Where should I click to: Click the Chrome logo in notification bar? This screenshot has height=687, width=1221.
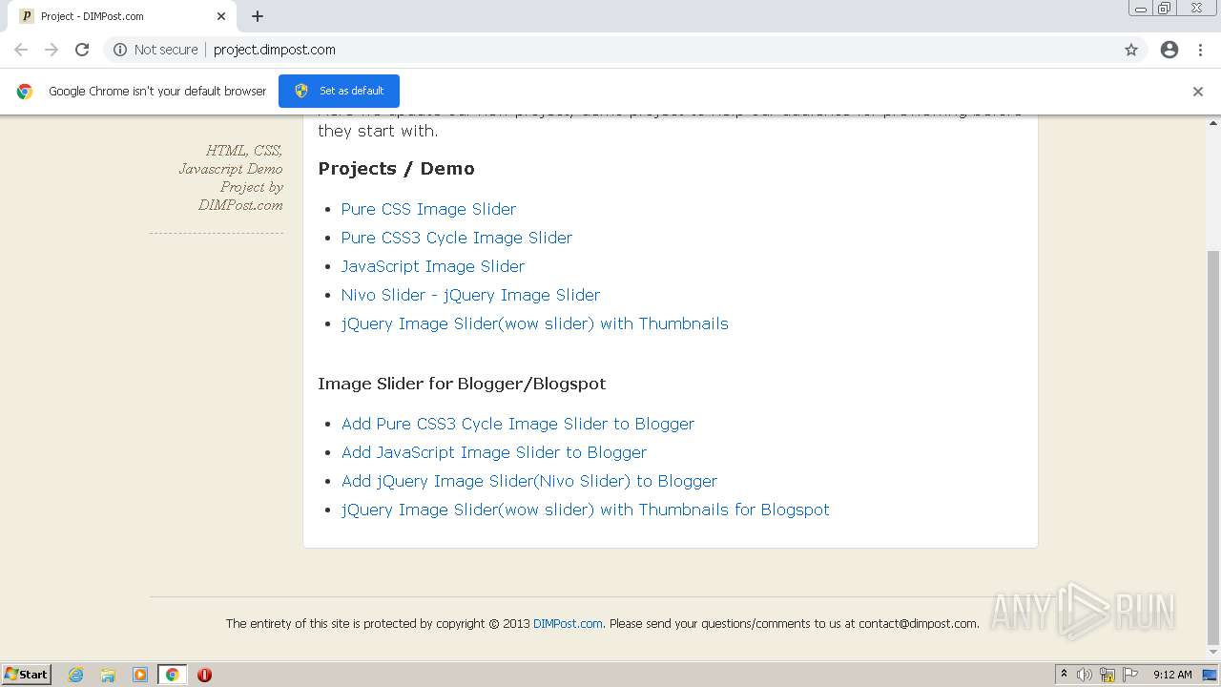(25, 92)
